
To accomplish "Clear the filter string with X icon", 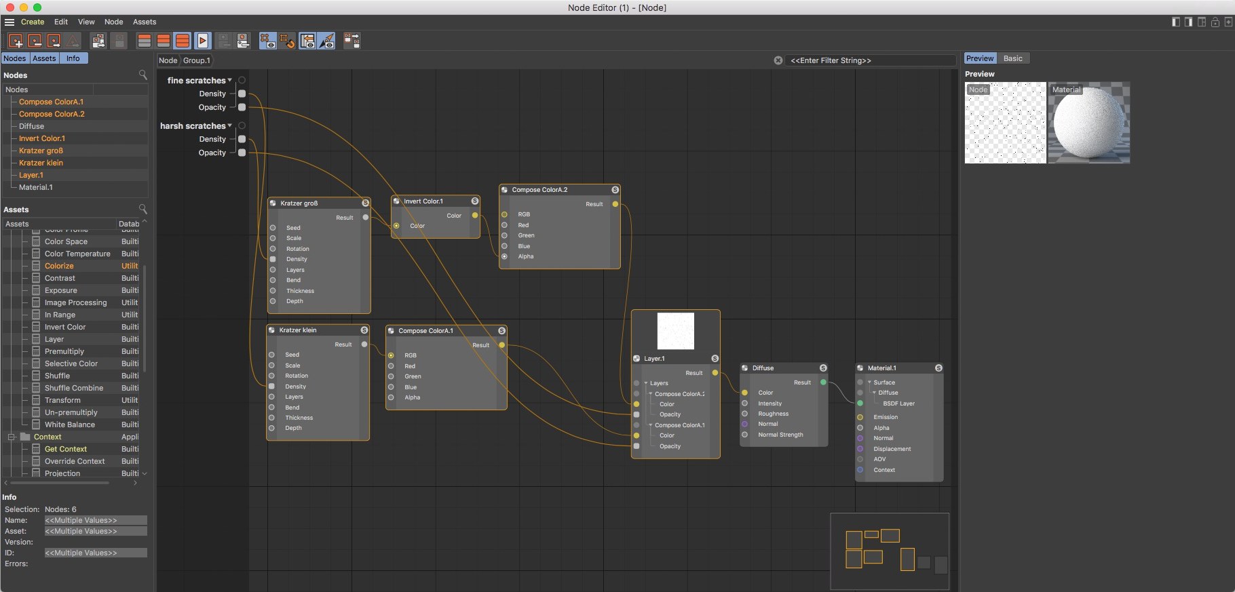I will (x=778, y=60).
